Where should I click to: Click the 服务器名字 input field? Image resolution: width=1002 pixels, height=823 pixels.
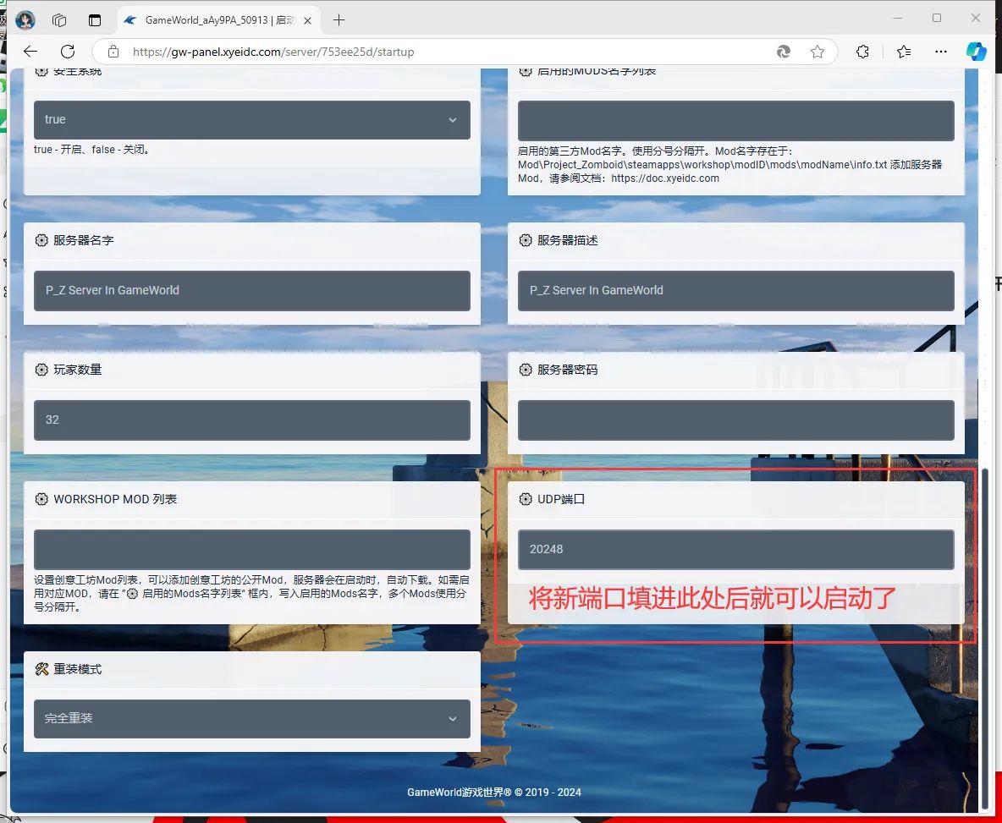[x=251, y=290]
